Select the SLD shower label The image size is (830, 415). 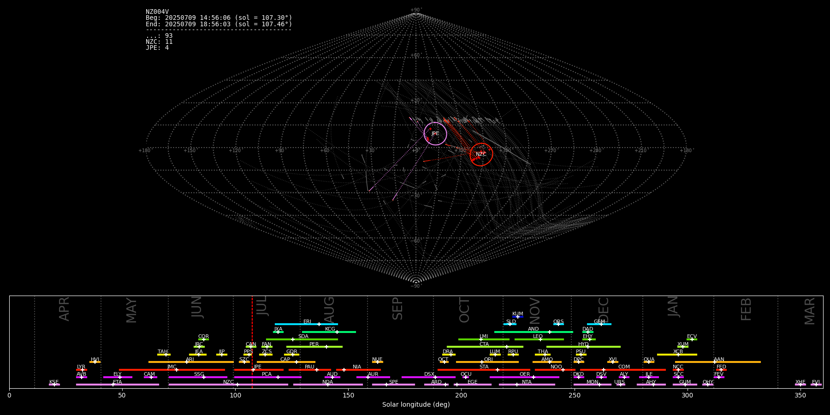click(x=511, y=322)
